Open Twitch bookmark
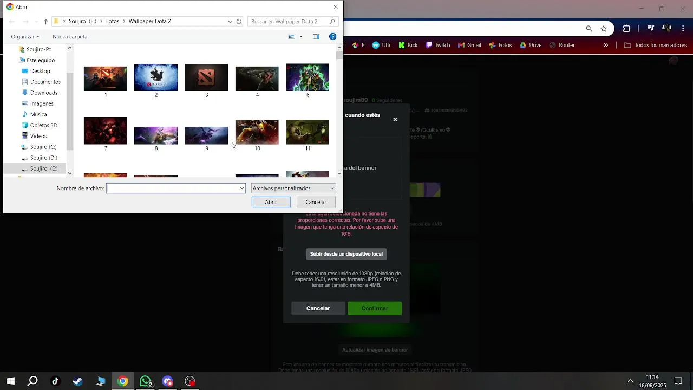 (x=438, y=45)
